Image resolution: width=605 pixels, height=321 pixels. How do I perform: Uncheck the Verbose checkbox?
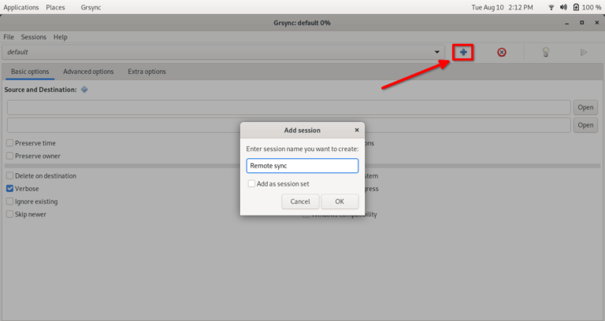(9, 189)
